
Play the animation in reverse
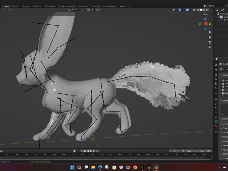[88, 151]
